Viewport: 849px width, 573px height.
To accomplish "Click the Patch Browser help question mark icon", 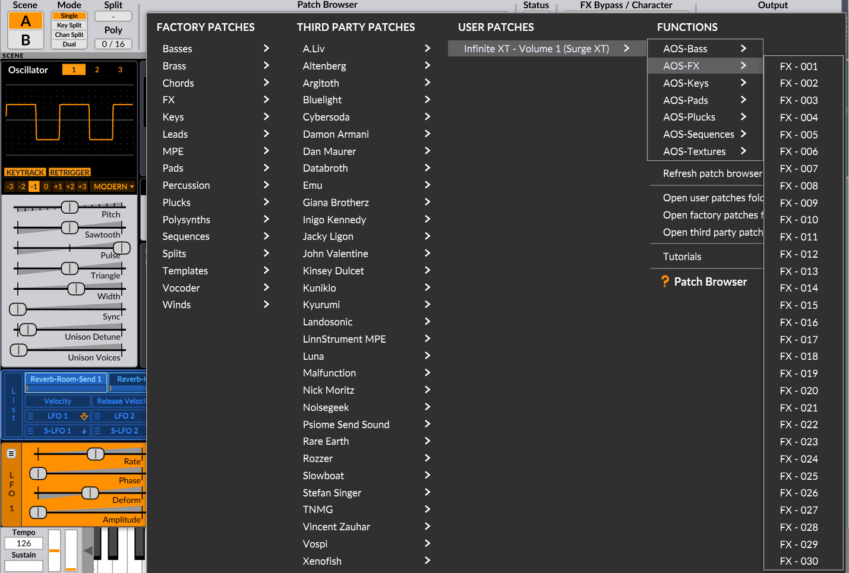I will pyautogui.click(x=665, y=281).
